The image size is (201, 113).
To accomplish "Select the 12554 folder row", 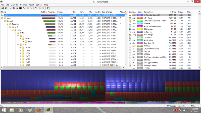I will pos(63,53).
